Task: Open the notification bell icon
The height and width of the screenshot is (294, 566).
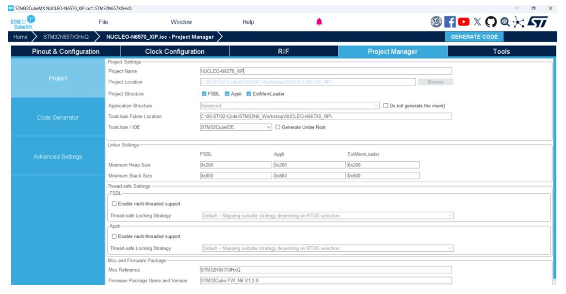Action: [x=319, y=22]
